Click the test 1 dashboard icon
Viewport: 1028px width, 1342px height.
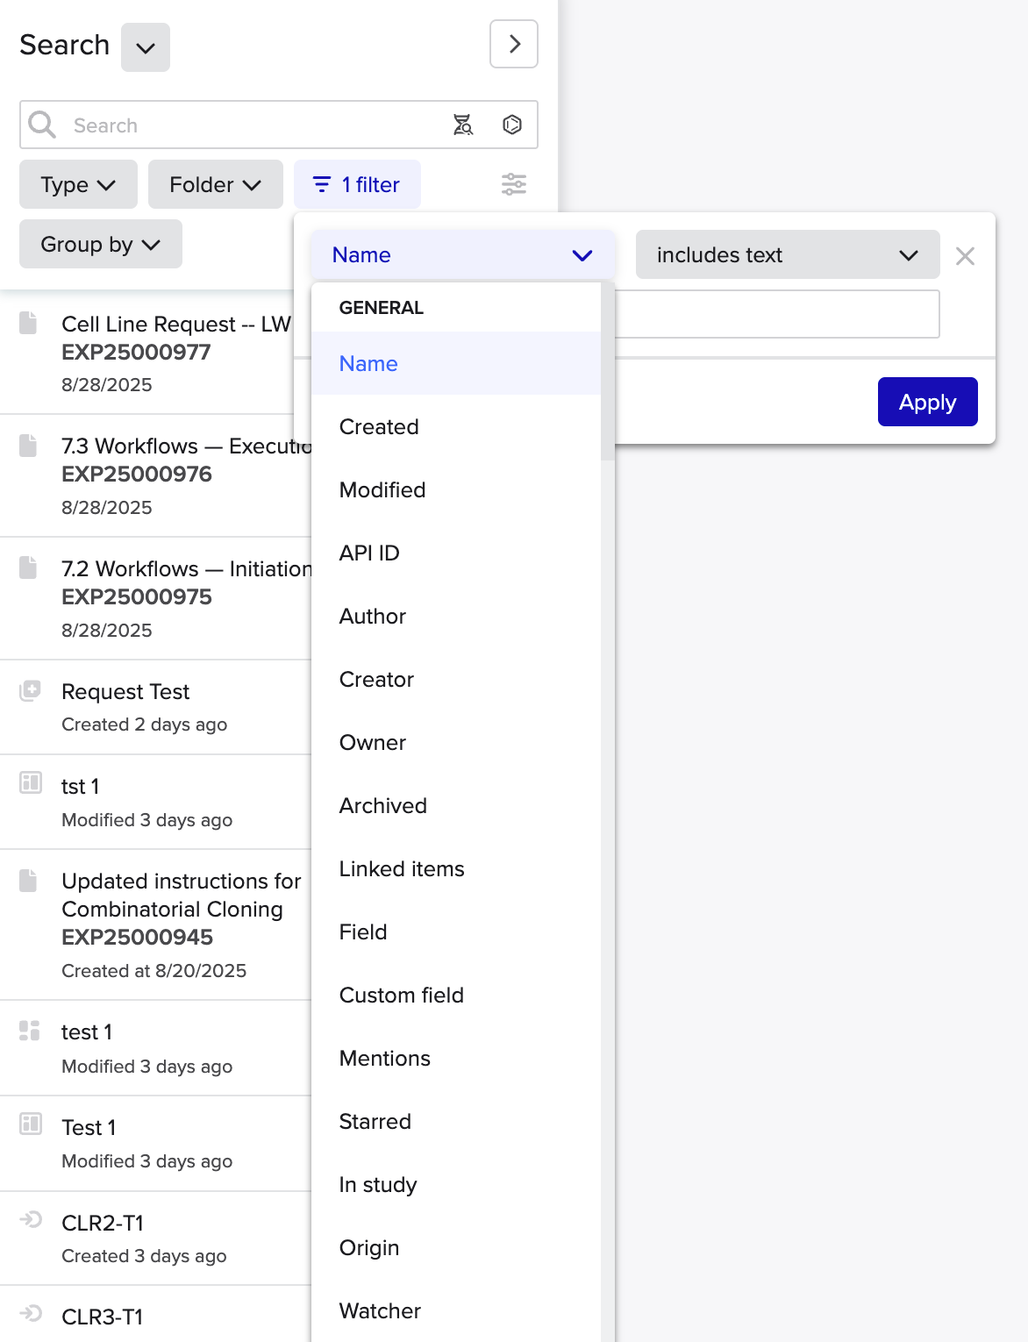[x=31, y=1030]
